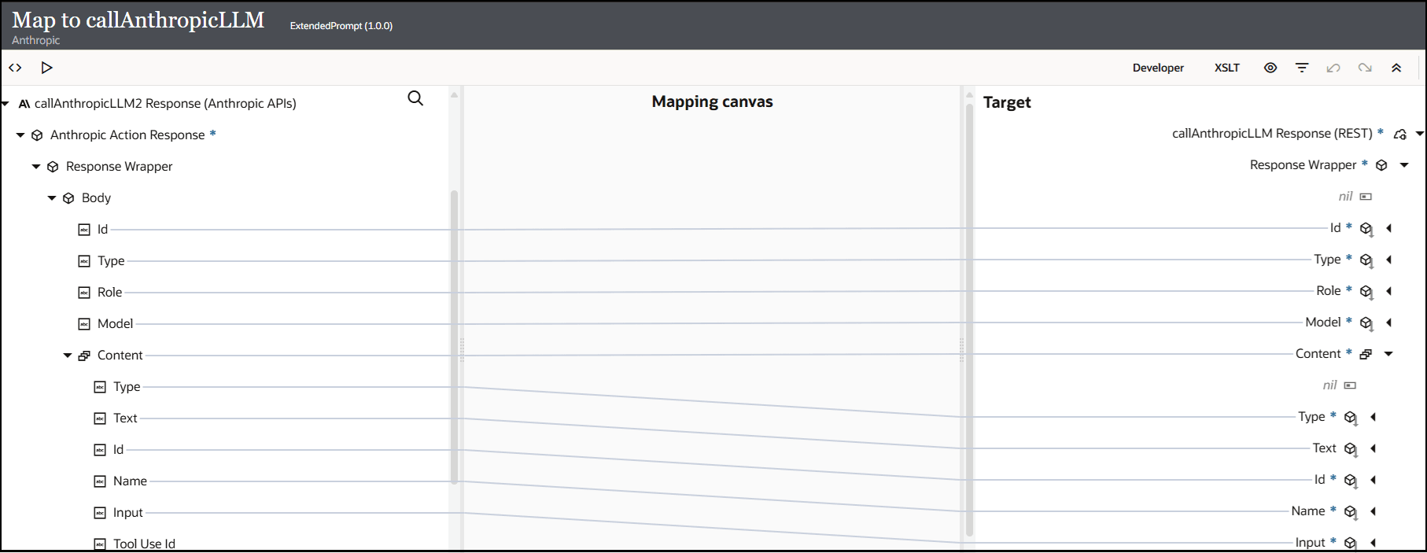Viewport: 1427px width, 553px height.
Task: Redo the mapping change
Action: coord(1365,68)
